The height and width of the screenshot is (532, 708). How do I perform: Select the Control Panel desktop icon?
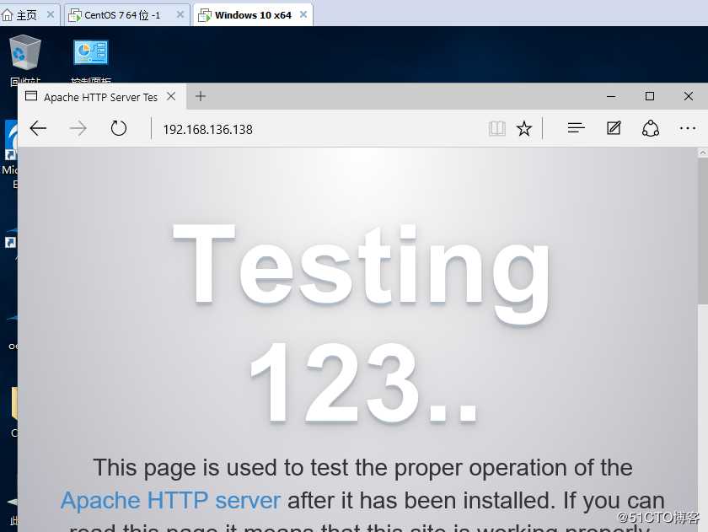91,61
